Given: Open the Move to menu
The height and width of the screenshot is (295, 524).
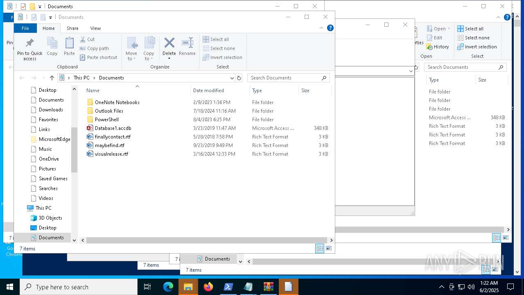Looking at the screenshot, I should click(x=131, y=48).
